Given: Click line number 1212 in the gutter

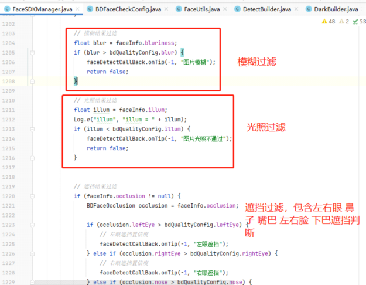Looking at the screenshot, I should 9,120.
